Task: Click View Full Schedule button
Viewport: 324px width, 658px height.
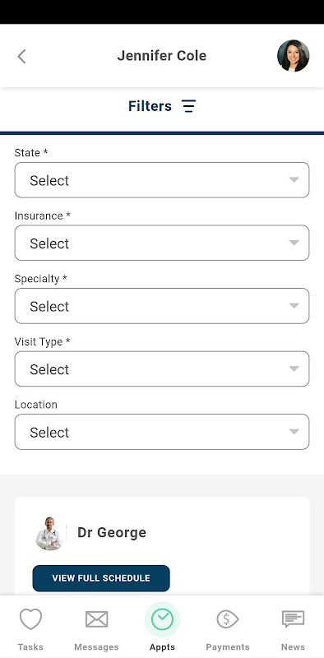Action: tap(101, 578)
